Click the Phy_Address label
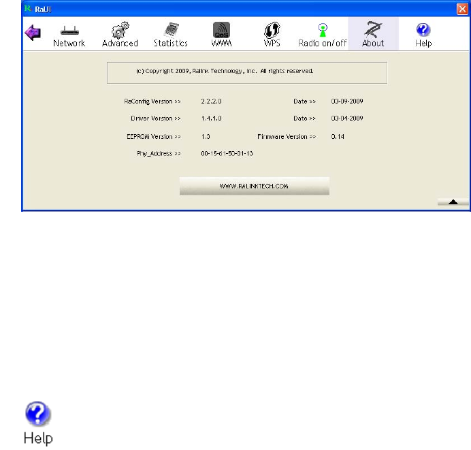This screenshot has width=471, height=450. click(159, 153)
